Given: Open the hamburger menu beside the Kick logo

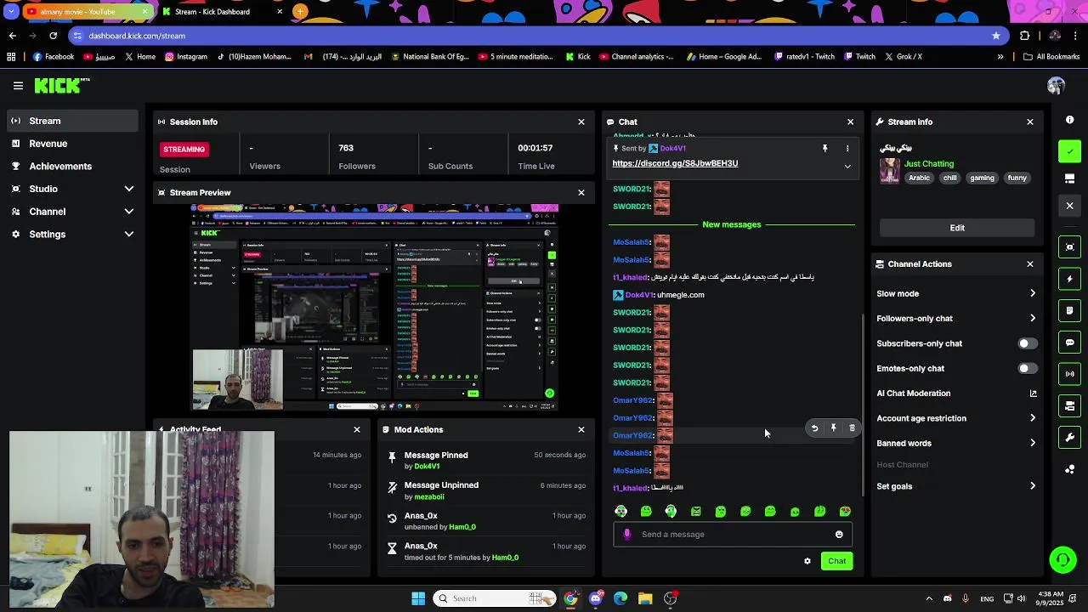Looking at the screenshot, I should point(18,86).
